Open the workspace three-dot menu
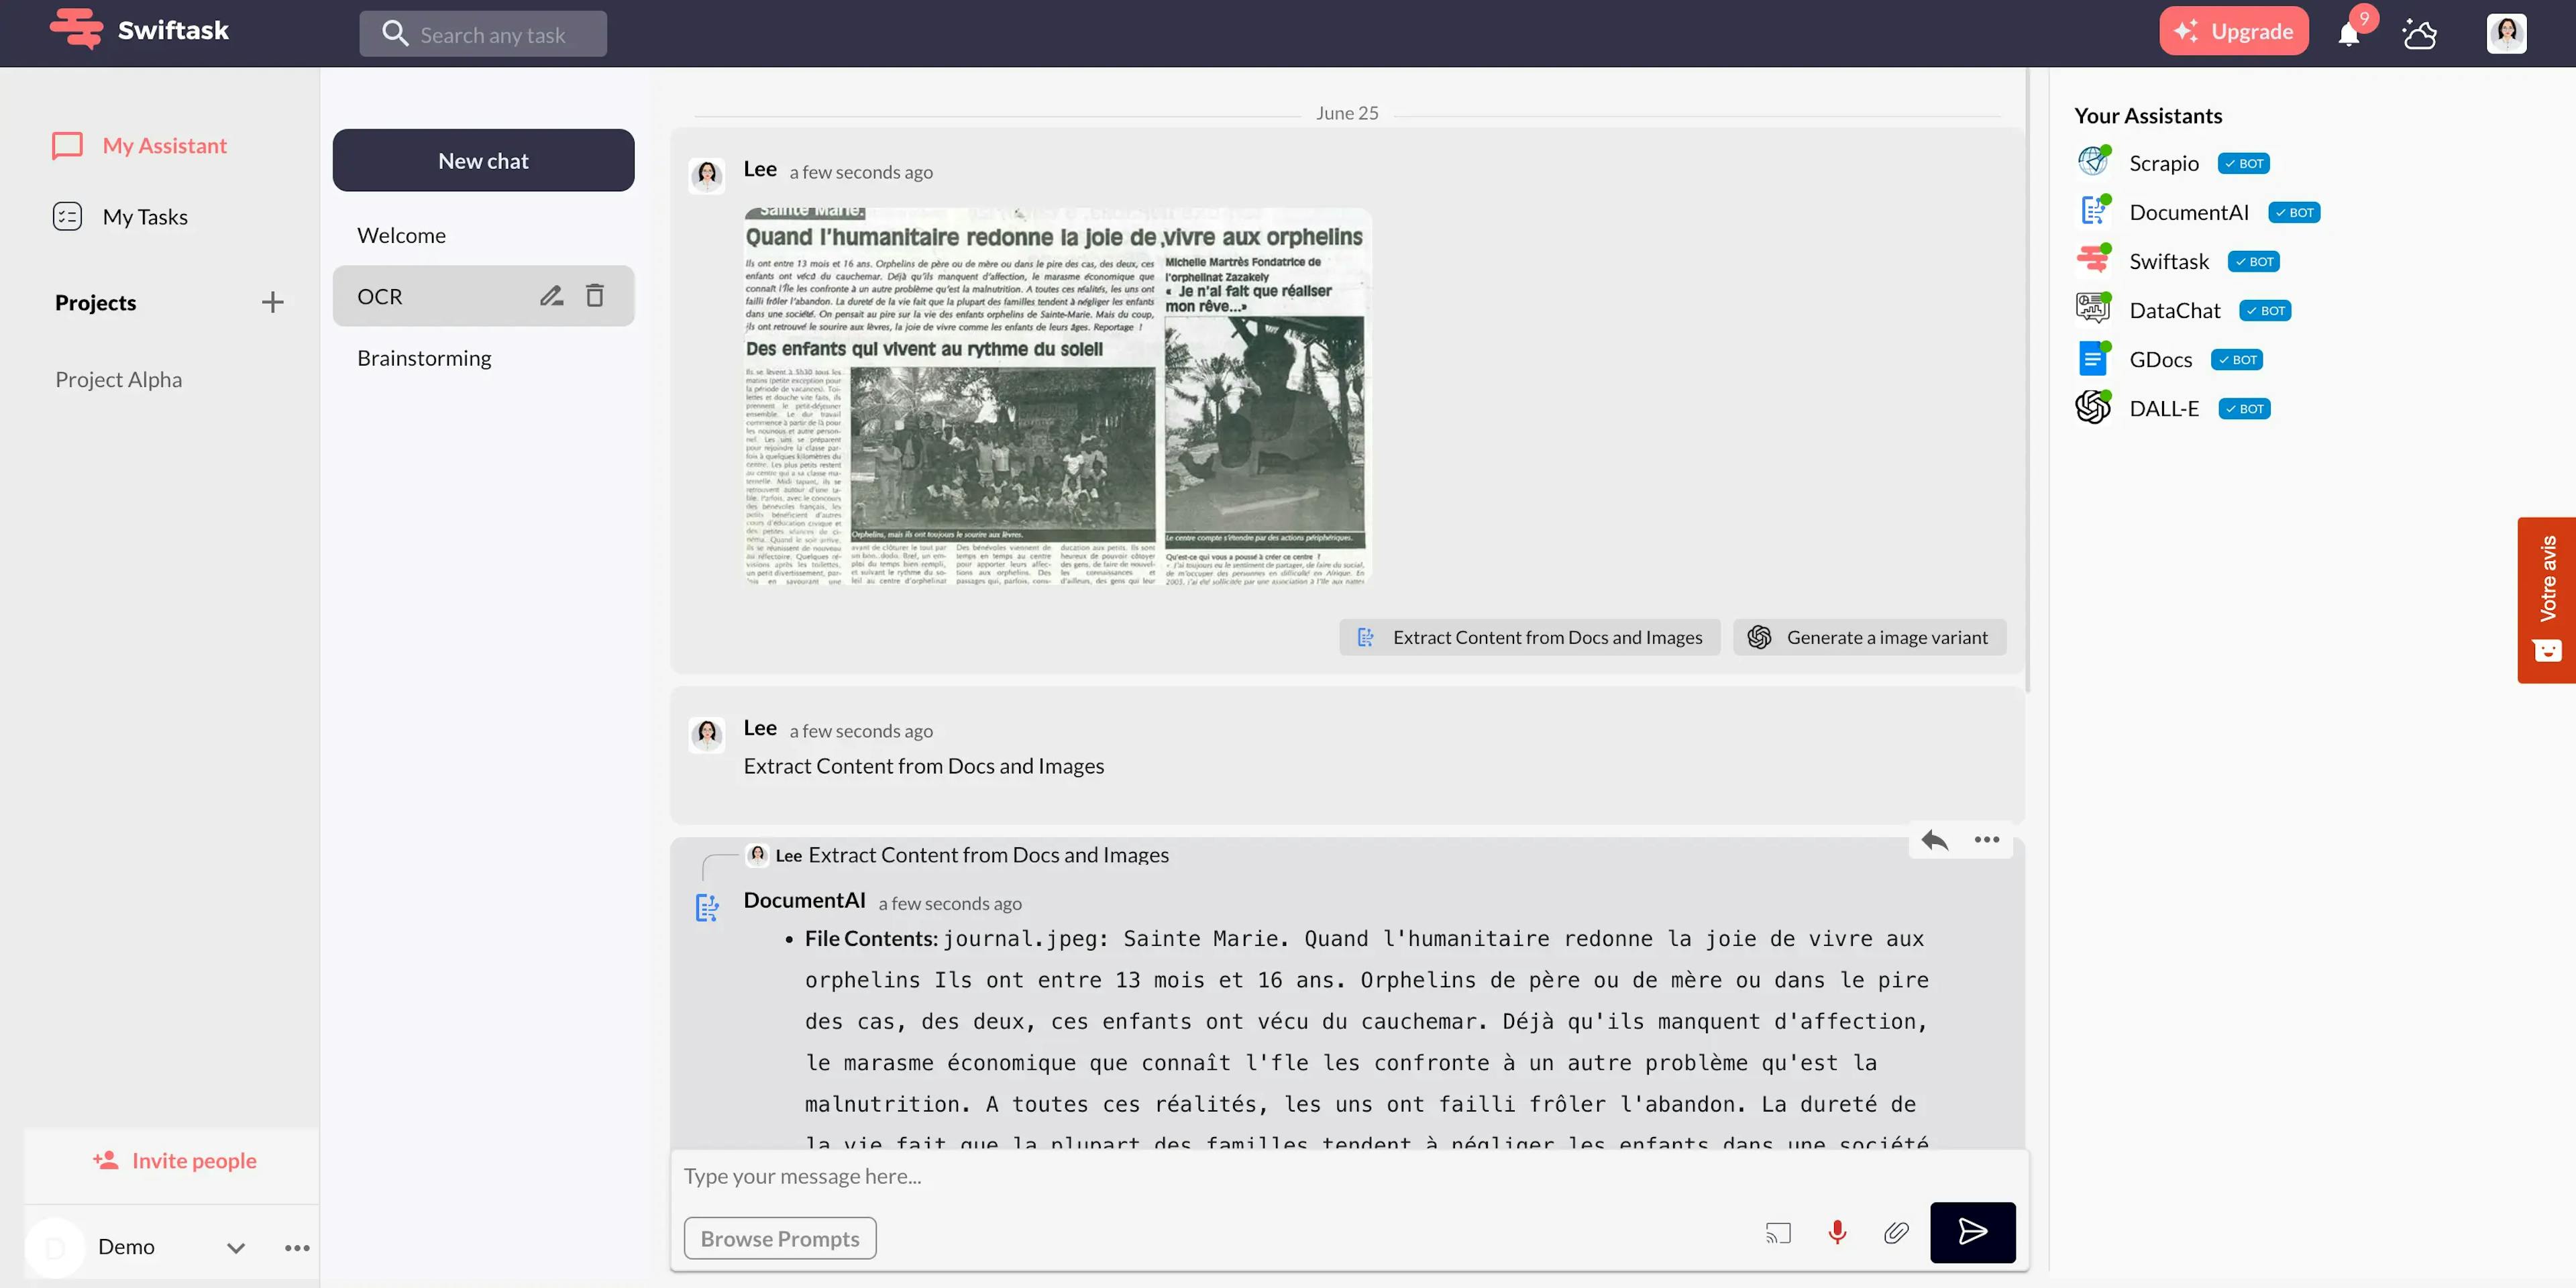2576x1288 pixels. tap(296, 1247)
